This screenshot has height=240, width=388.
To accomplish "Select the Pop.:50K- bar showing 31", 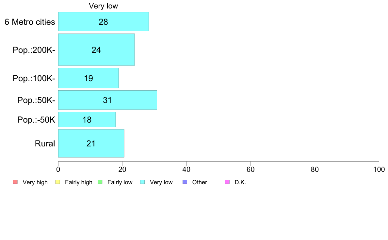I will (x=107, y=100).
